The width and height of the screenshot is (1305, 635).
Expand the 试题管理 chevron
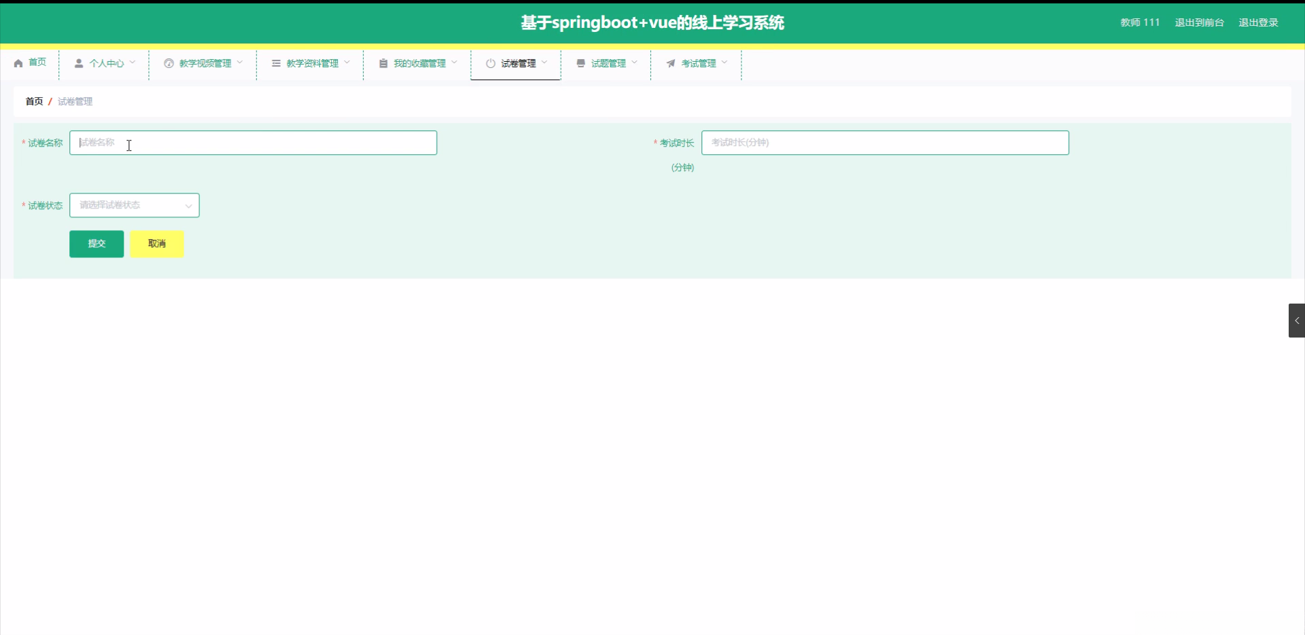tap(635, 62)
